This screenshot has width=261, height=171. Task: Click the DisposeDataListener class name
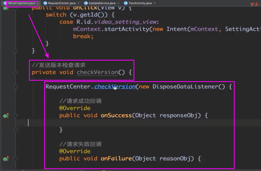pos(185,87)
